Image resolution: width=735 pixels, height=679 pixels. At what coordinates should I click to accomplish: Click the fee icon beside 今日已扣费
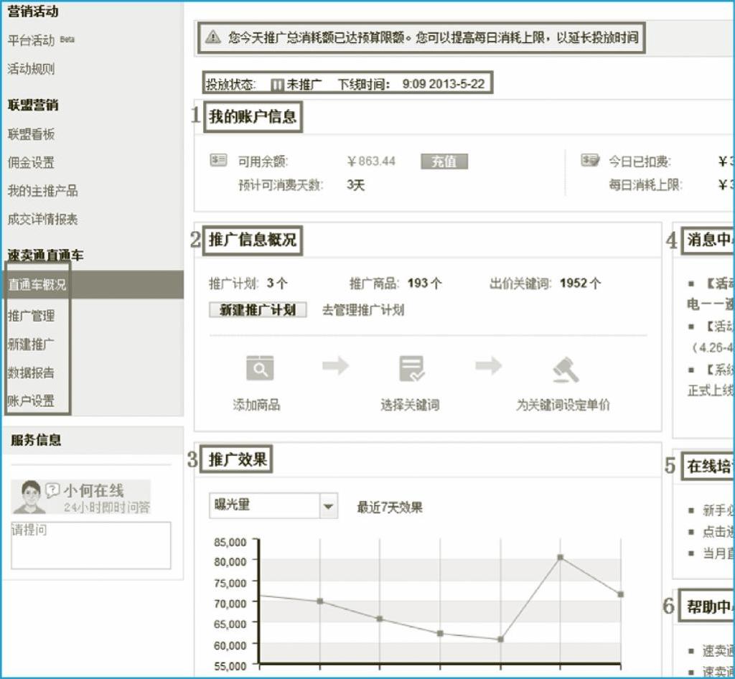pyautogui.click(x=590, y=160)
